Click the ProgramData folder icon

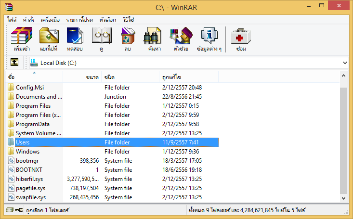click(x=11, y=124)
